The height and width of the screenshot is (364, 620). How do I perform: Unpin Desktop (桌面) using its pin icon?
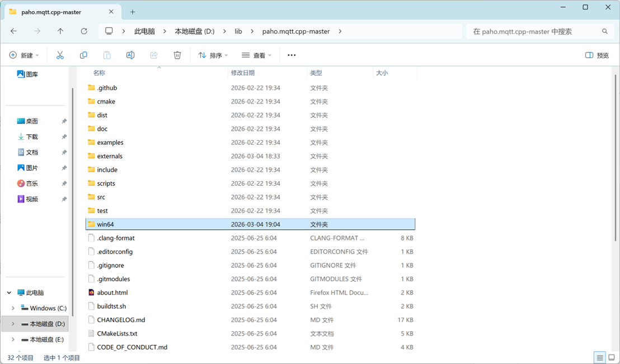pos(64,121)
